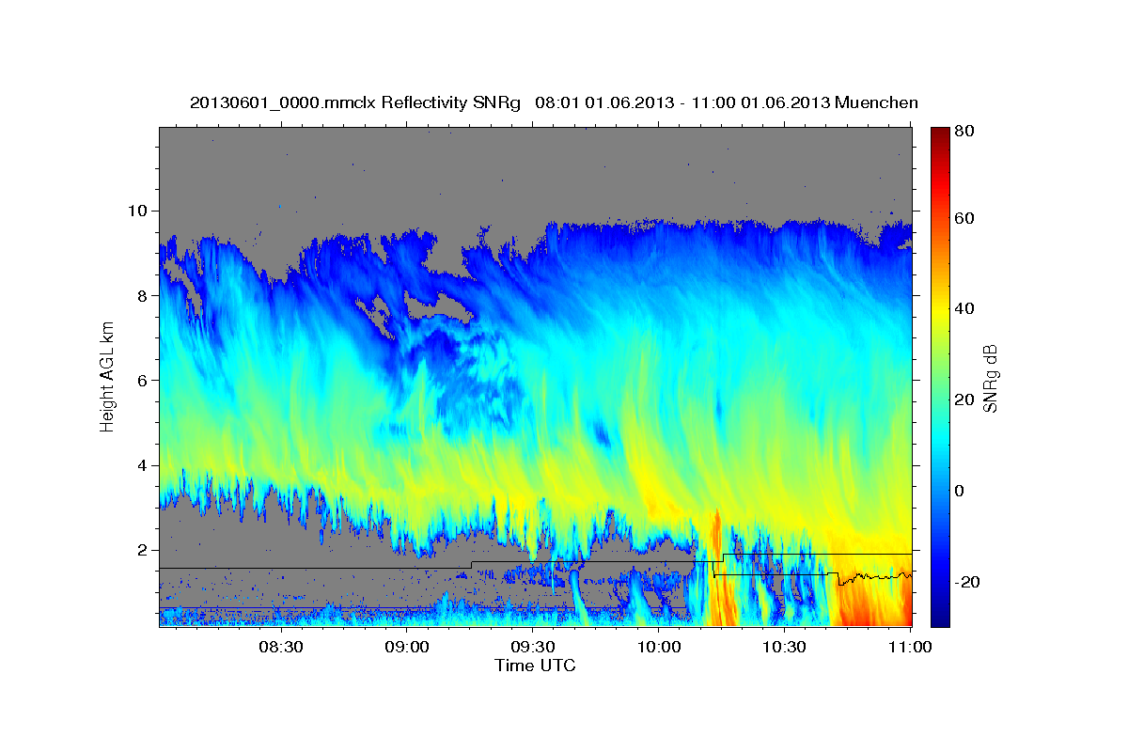The image size is (1128, 752).
Task: Click the yellow region of the colorbar
Action: pos(940,310)
